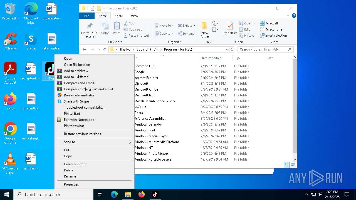Image resolution: width=356 pixels, height=200 pixels.
Task: Choose Add to archive...
Action: click(x=94, y=71)
